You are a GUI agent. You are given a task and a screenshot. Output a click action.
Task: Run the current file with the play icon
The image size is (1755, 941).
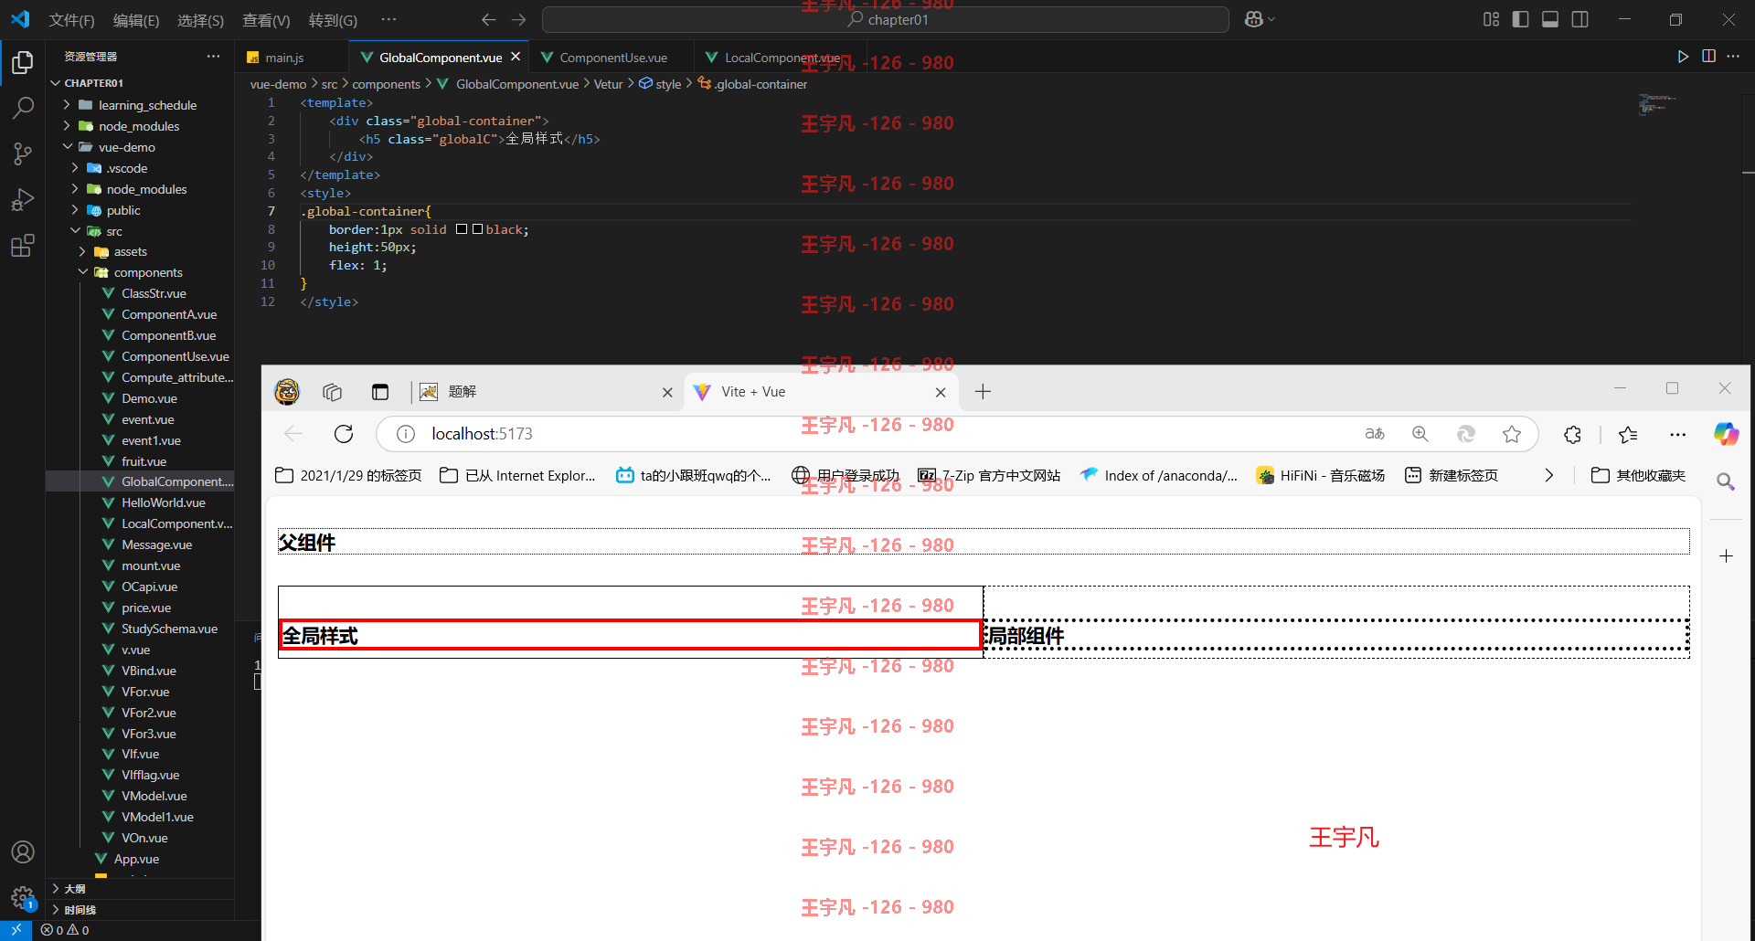click(x=1683, y=57)
